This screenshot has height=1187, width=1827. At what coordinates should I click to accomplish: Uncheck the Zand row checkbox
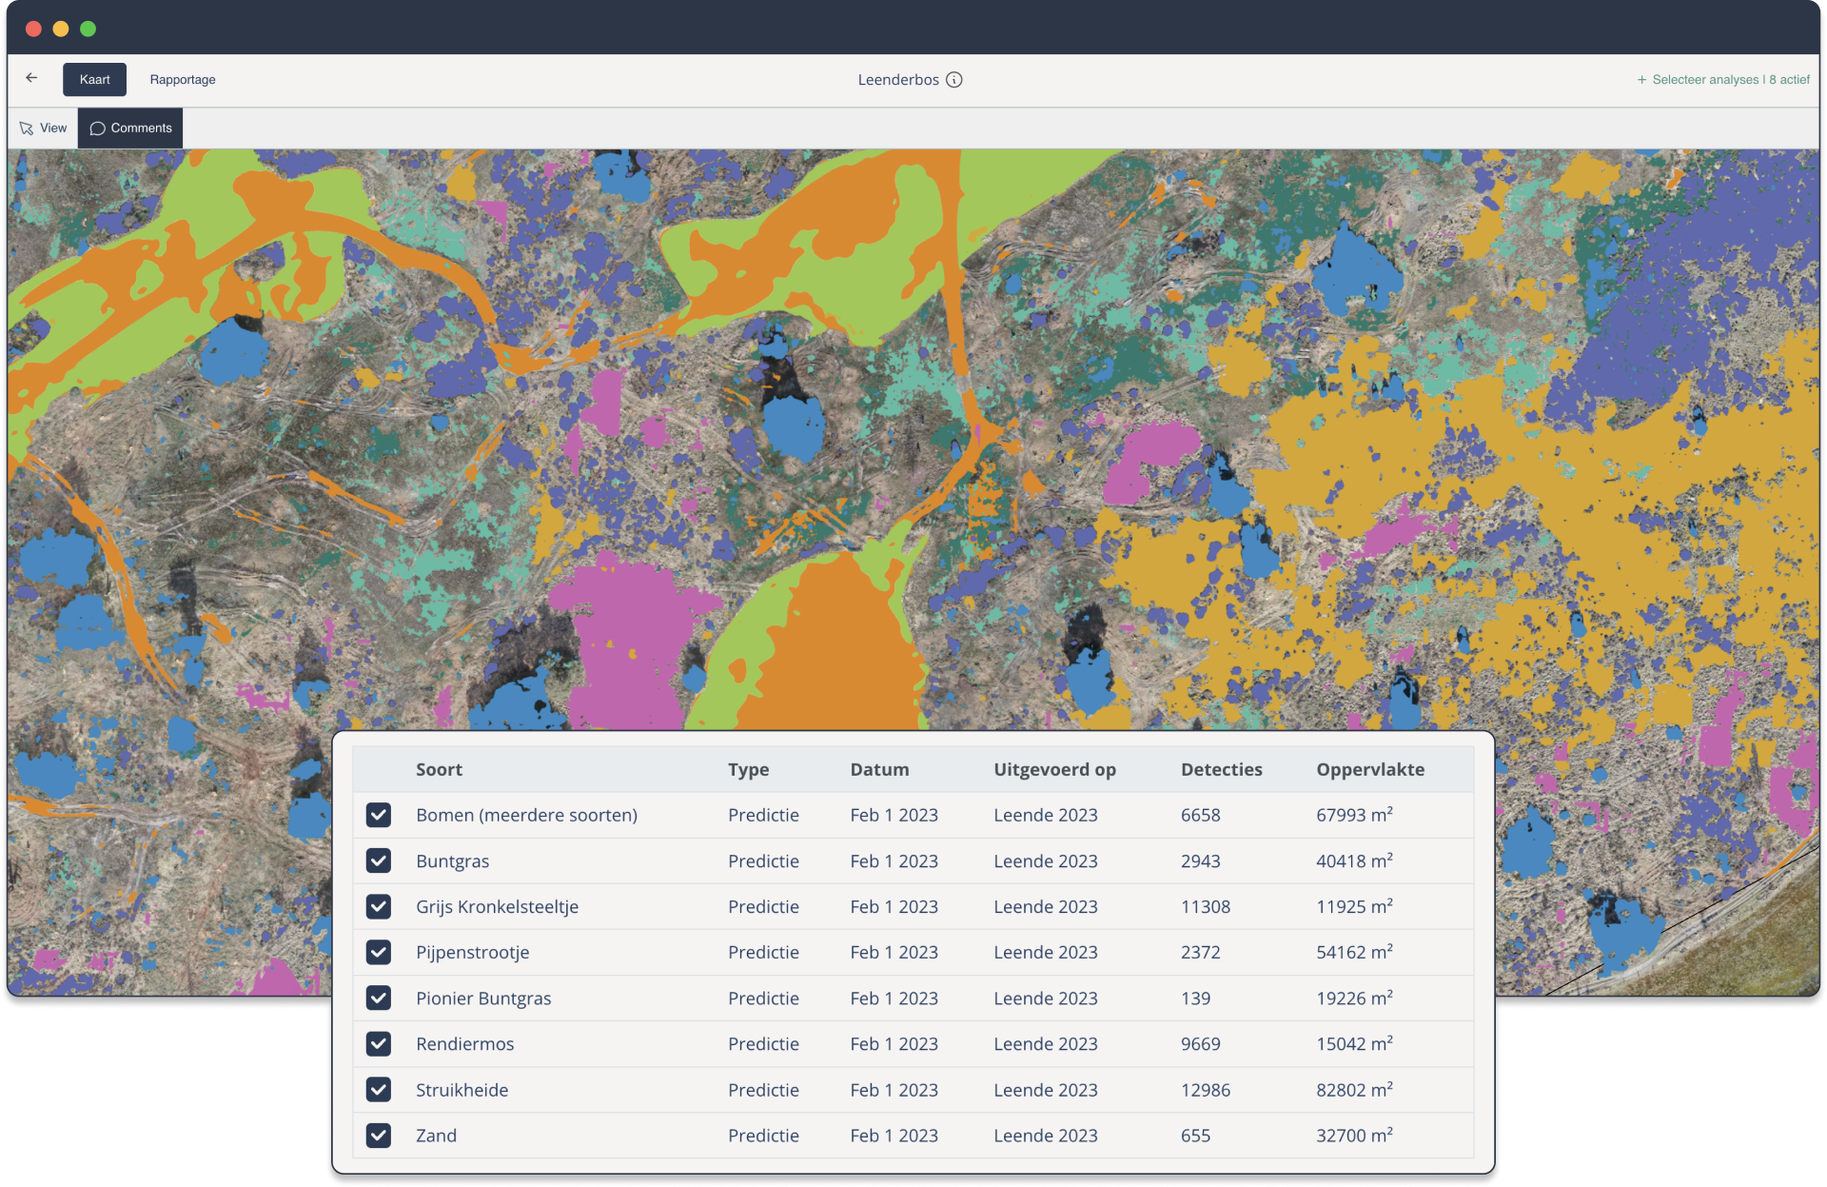click(379, 1135)
